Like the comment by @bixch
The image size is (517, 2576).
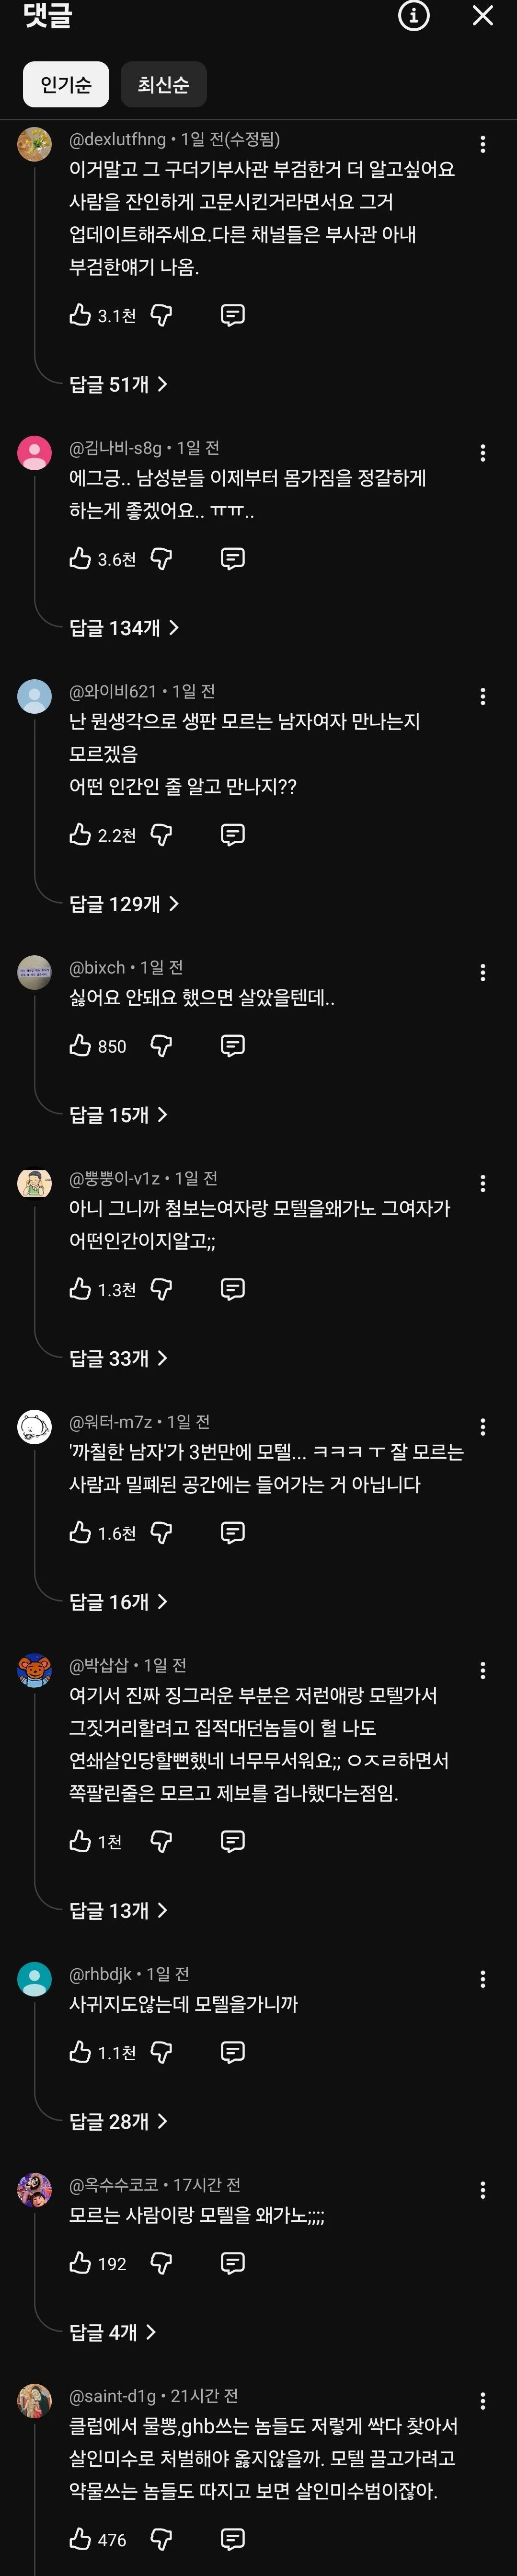[80, 1045]
